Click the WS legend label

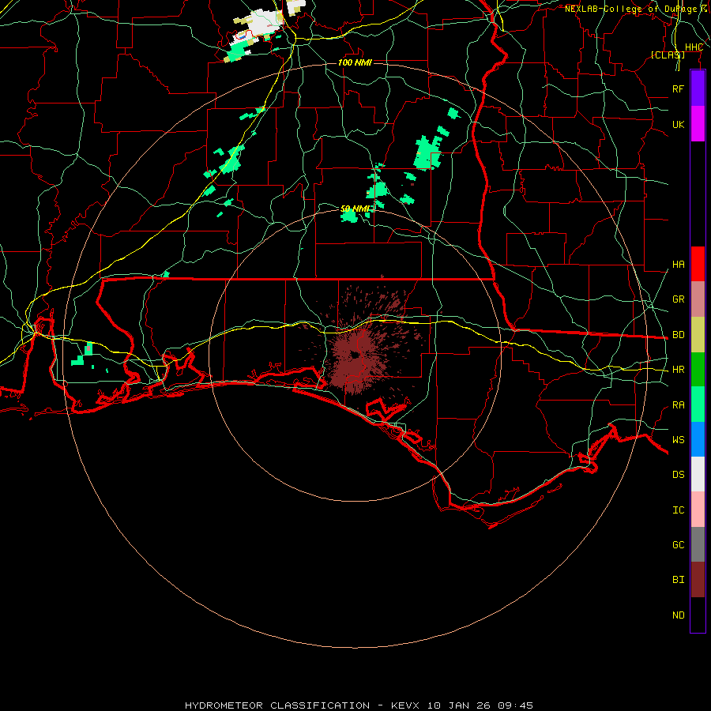[678, 439]
